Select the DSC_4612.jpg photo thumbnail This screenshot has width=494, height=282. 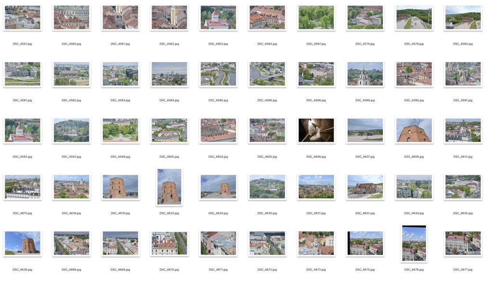click(463, 130)
